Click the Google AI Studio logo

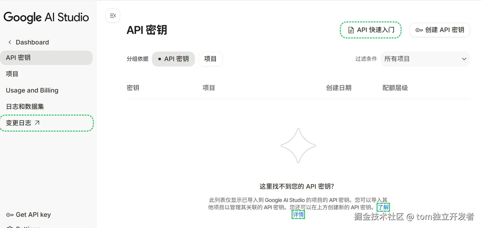click(x=46, y=17)
